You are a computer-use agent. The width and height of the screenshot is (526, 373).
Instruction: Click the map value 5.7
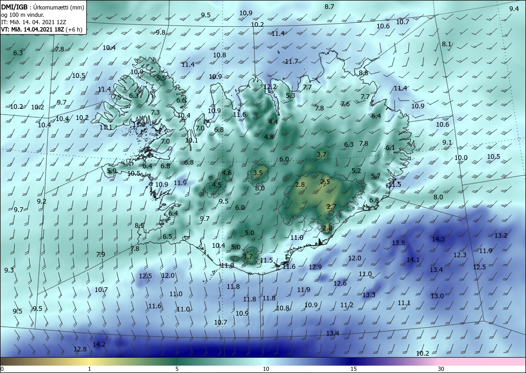click(376, 176)
